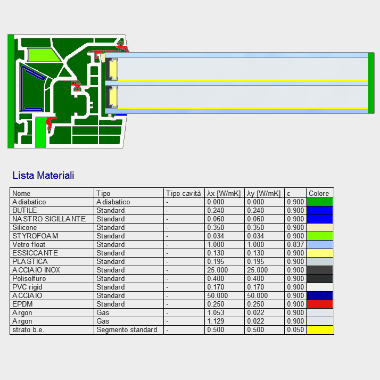This screenshot has width=380, height=380.
Task: Click the green strip at glass right edge
Action: point(371,82)
